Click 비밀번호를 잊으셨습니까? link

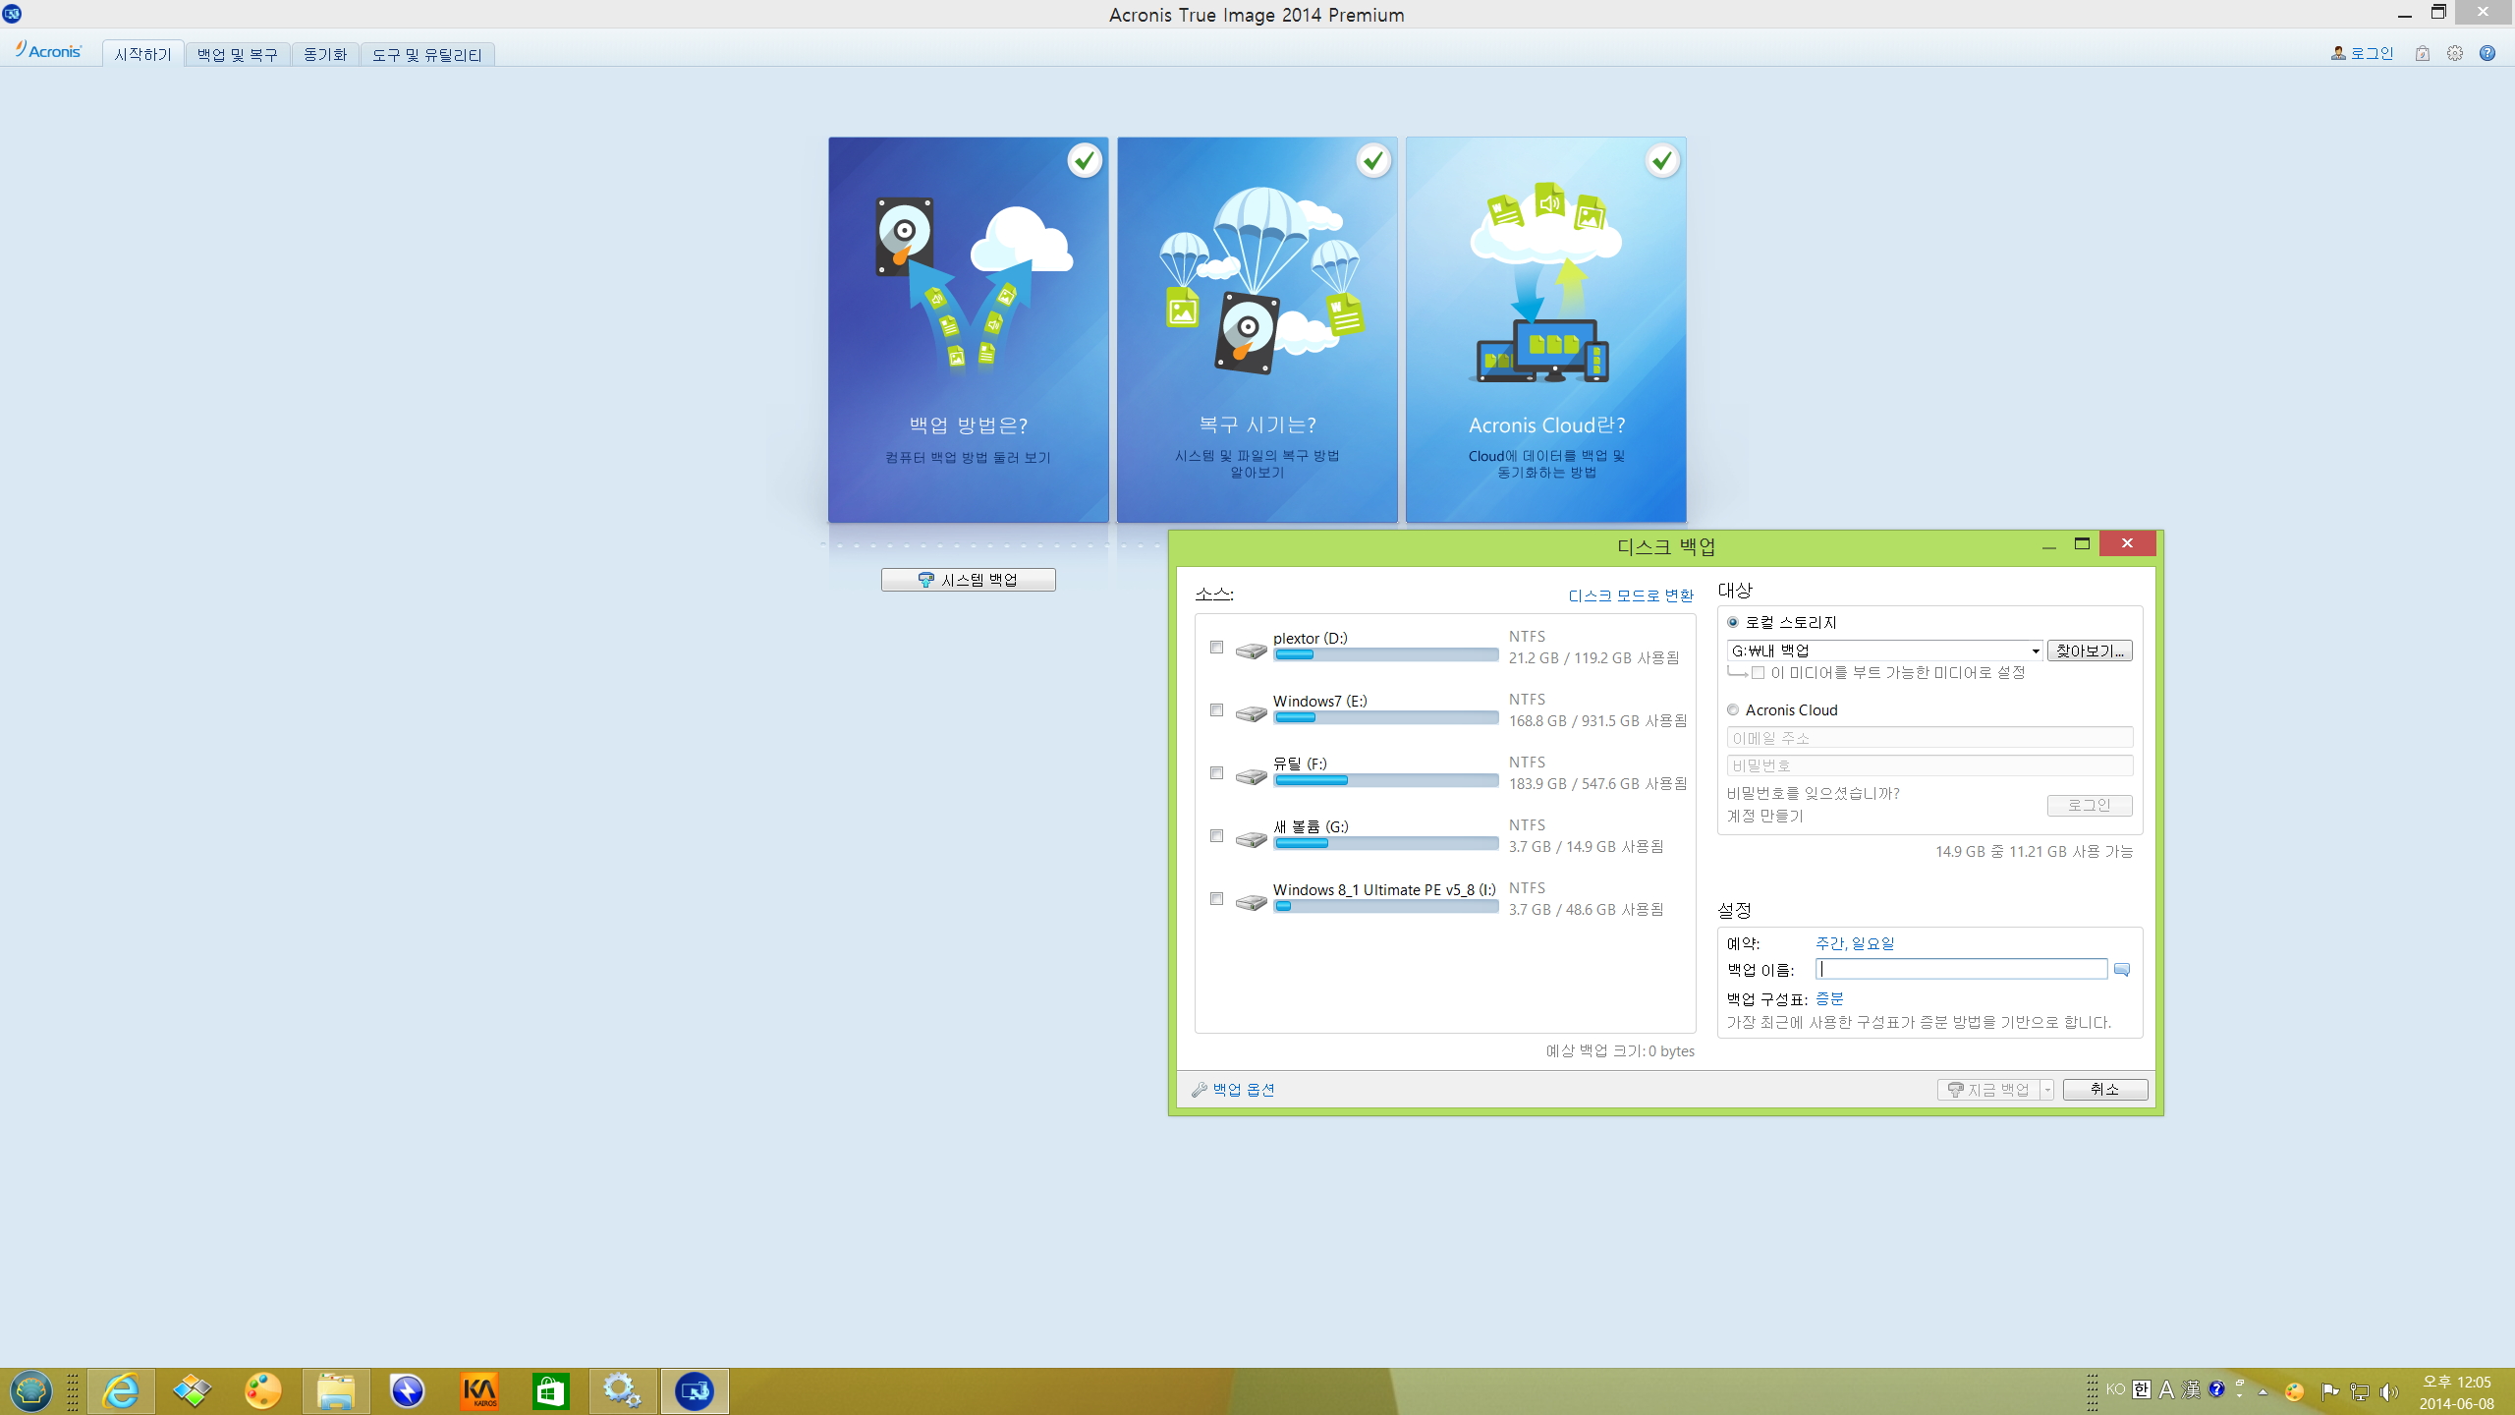pyautogui.click(x=1813, y=793)
